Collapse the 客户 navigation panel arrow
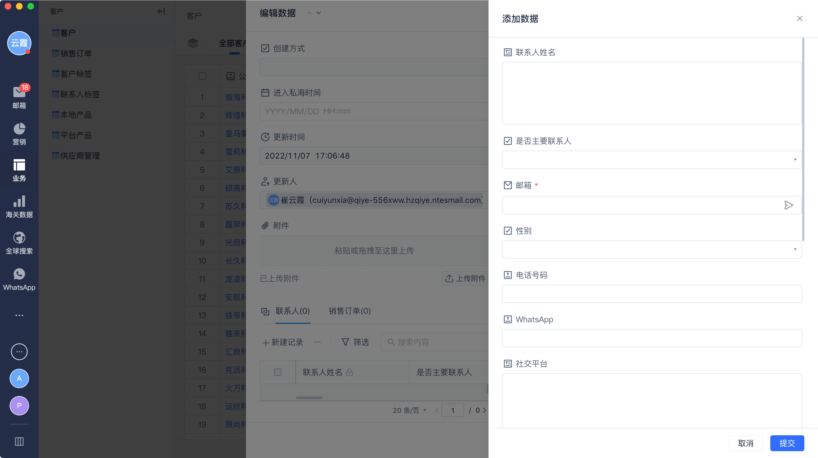 161,12
